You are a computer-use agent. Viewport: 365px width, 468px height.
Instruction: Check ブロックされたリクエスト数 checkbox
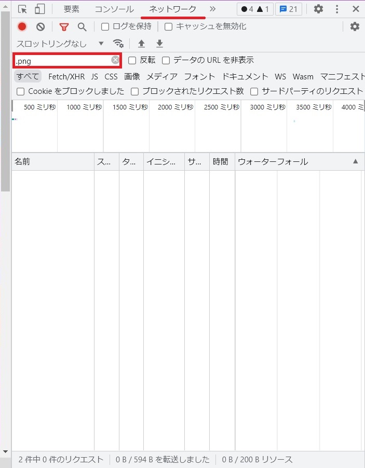tap(134, 92)
